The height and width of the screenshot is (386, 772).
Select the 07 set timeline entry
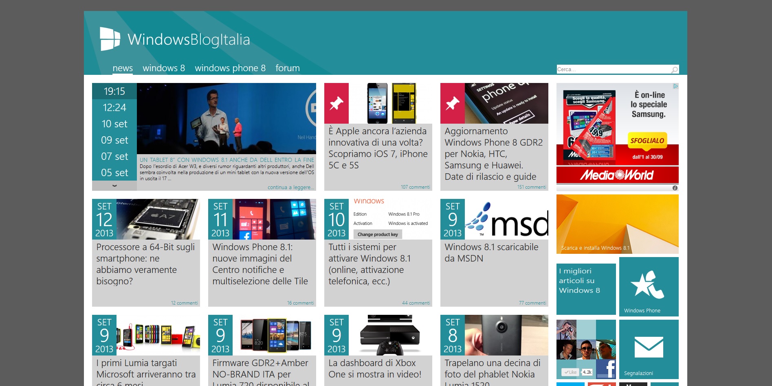(114, 156)
